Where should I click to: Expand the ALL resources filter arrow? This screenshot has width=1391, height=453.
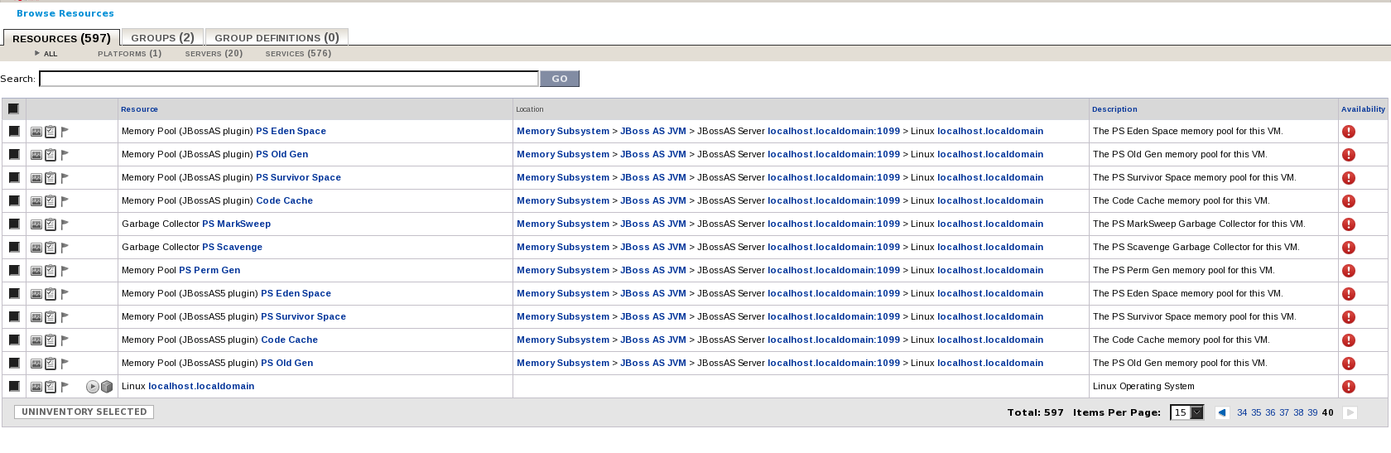pos(37,53)
